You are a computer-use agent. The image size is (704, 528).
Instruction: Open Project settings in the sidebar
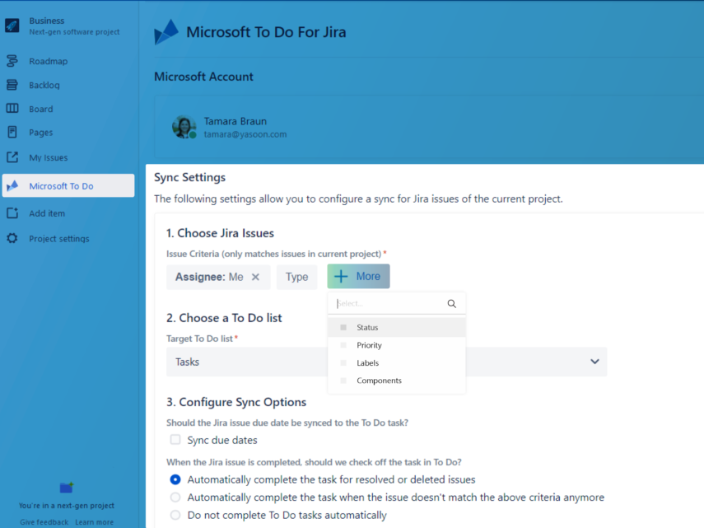tap(58, 239)
